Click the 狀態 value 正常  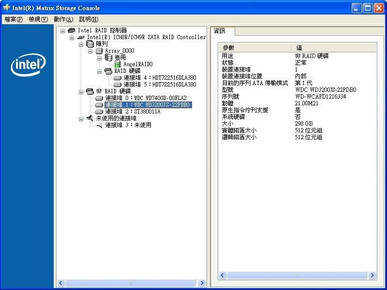300,63
